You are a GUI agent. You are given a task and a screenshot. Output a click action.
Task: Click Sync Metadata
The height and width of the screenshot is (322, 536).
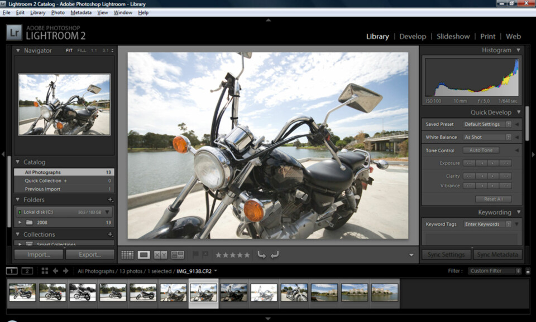[497, 255]
